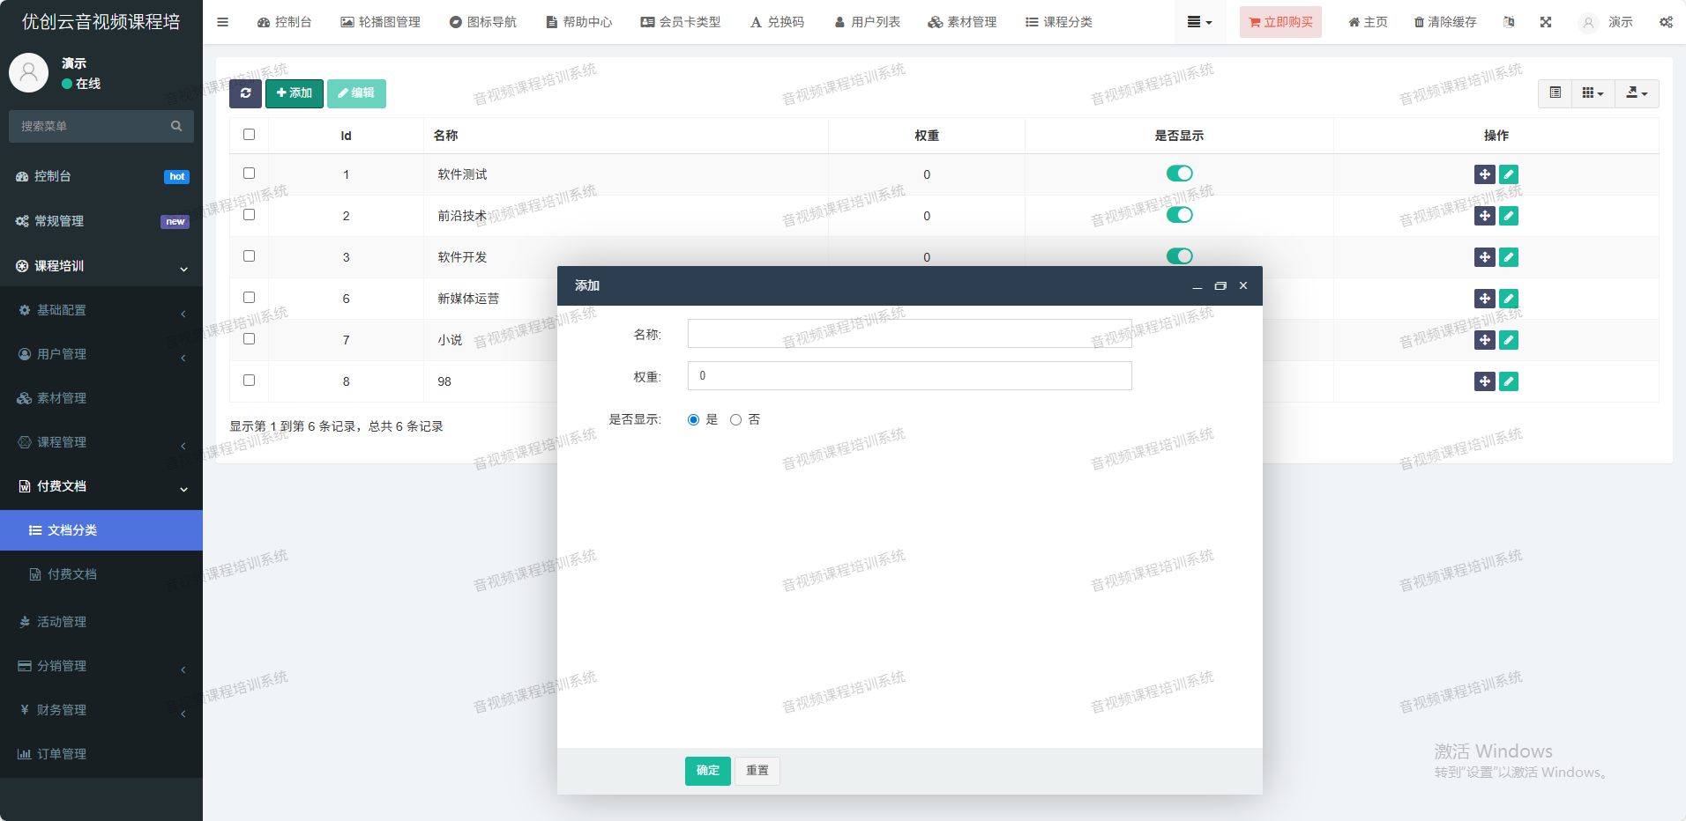1686x821 pixels.
Task: Open the columns grid dropdown
Action: pyautogui.click(x=1593, y=93)
